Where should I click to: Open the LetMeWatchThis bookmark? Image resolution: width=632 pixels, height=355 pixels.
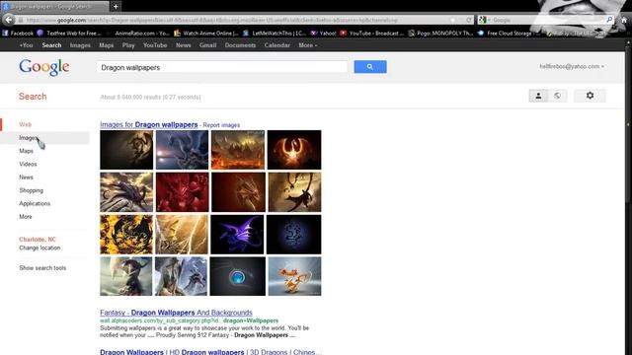click(275, 33)
